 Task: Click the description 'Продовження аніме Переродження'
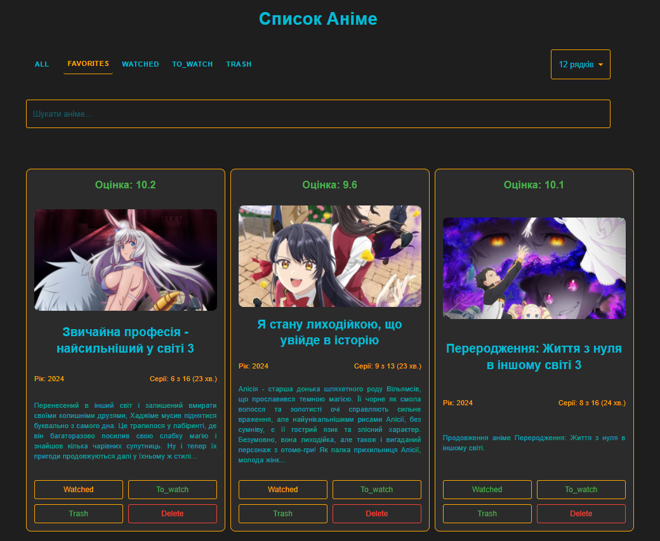tap(534, 443)
